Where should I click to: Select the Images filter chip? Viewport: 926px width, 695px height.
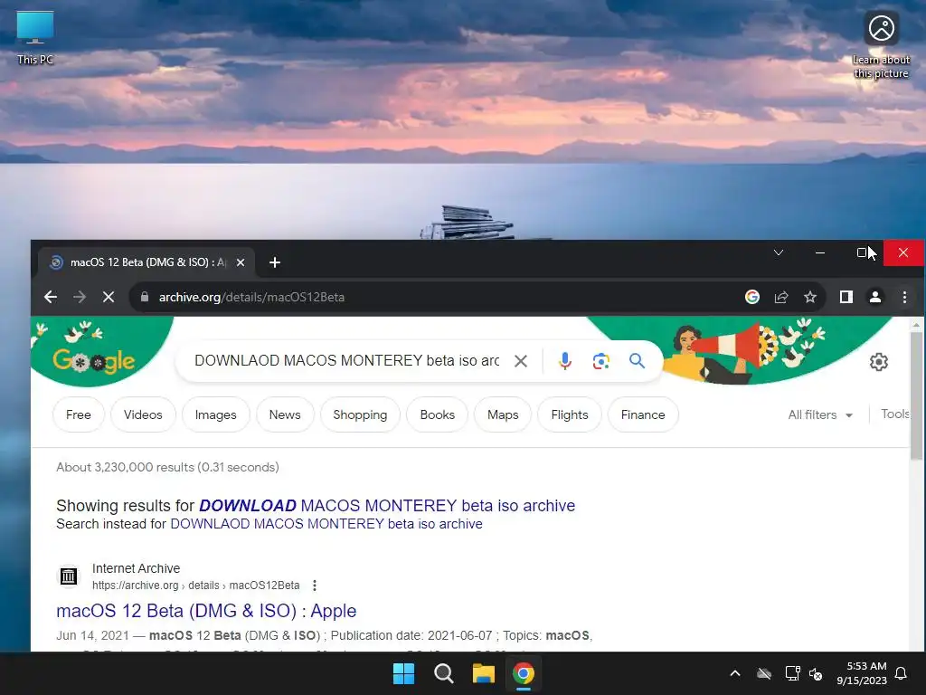pyautogui.click(x=215, y=414)
